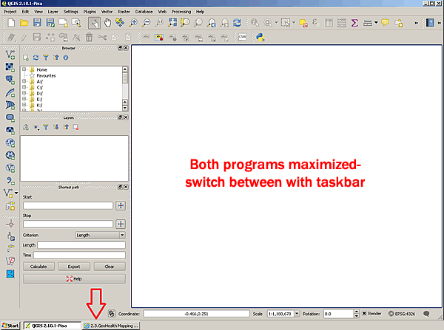Click the Map Tips yellow speech bubble
444x330 pixels.
click(385, 23)
